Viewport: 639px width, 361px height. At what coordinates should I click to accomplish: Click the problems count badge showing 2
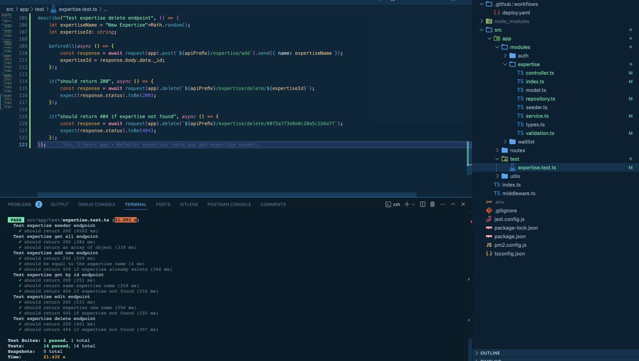tap(39, 204)
